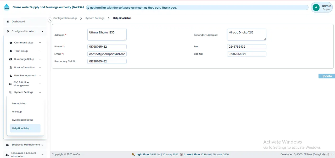
Task: Collapse the System Settings submenu caret
Action: click(40, 92)
